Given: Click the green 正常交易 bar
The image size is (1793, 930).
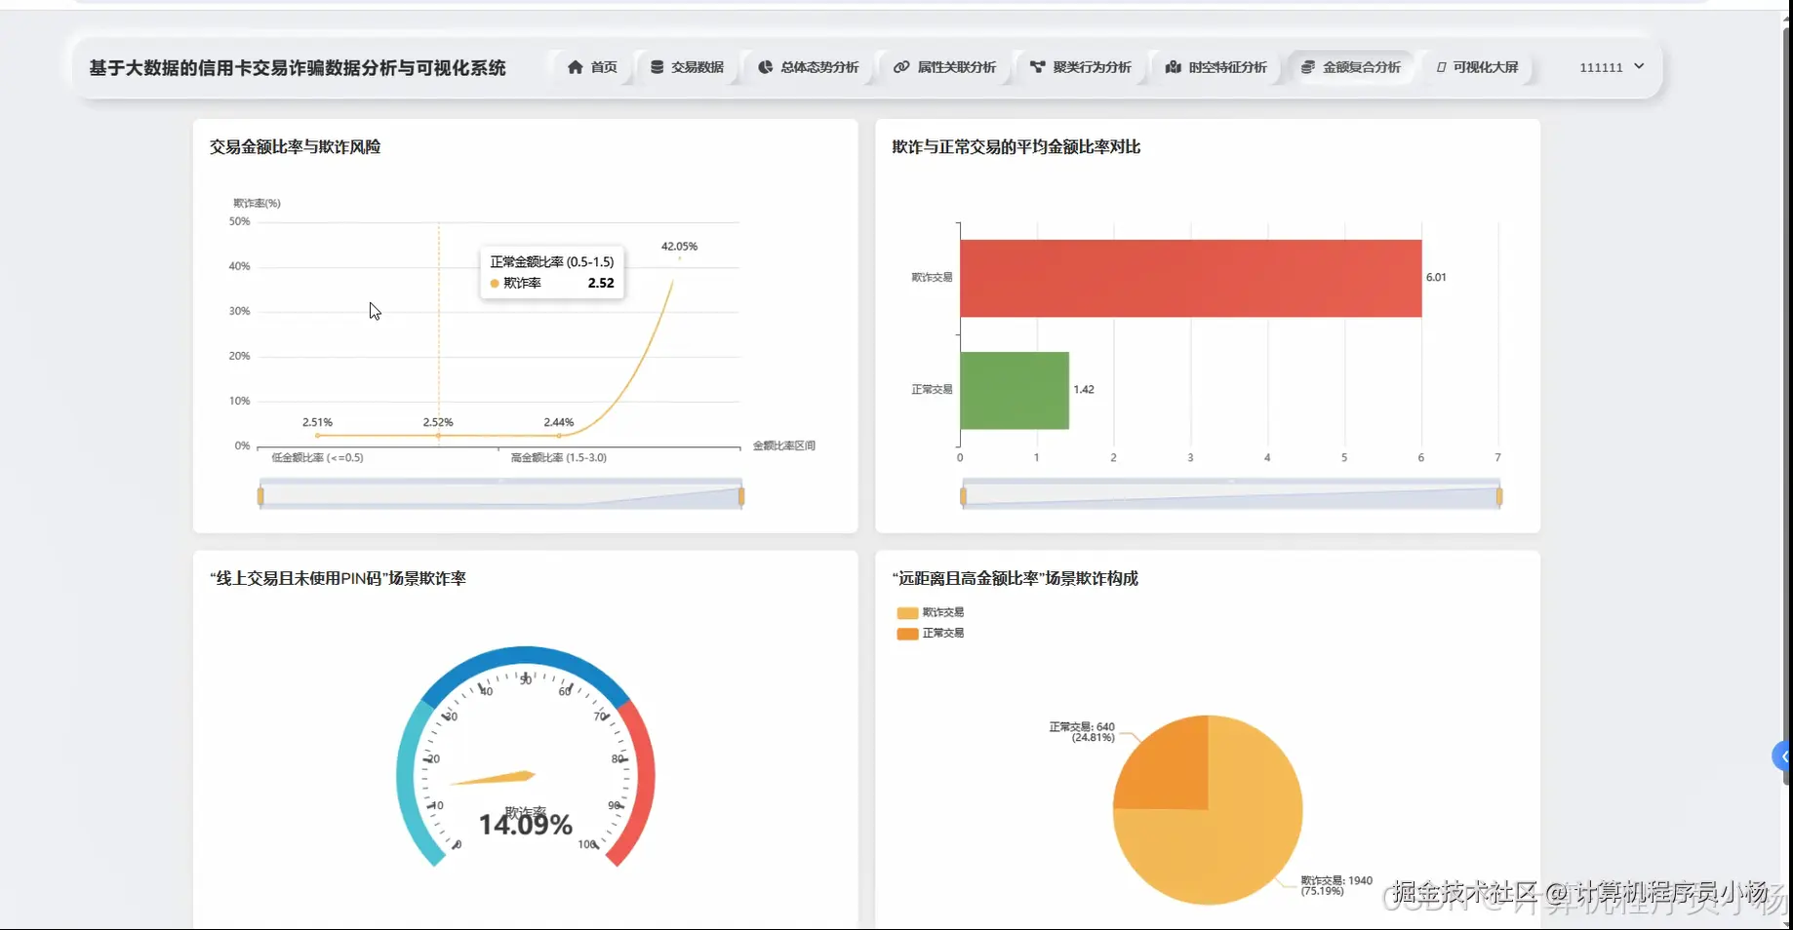Looking at the screenshot, I should click(1015, 390).
